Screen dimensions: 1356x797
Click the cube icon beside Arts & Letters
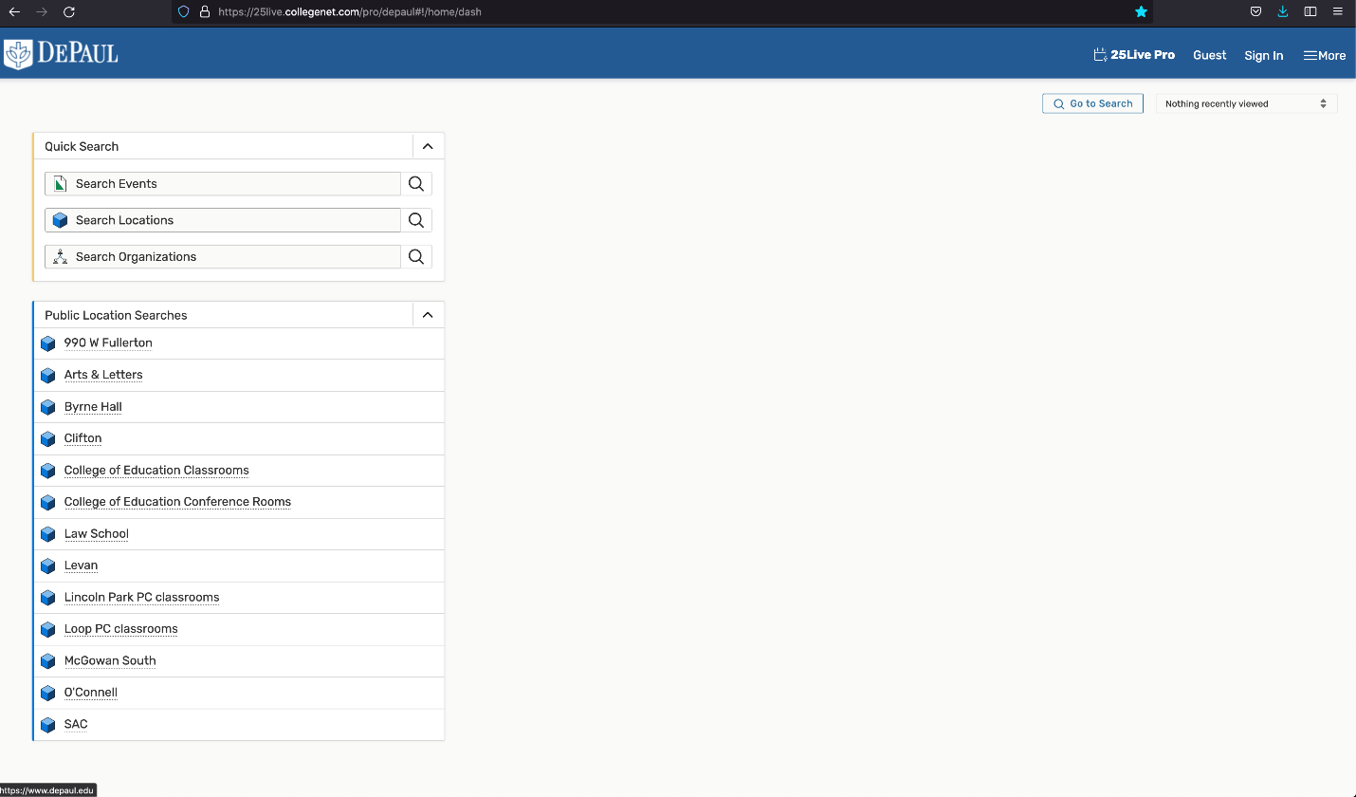[48, 376]
